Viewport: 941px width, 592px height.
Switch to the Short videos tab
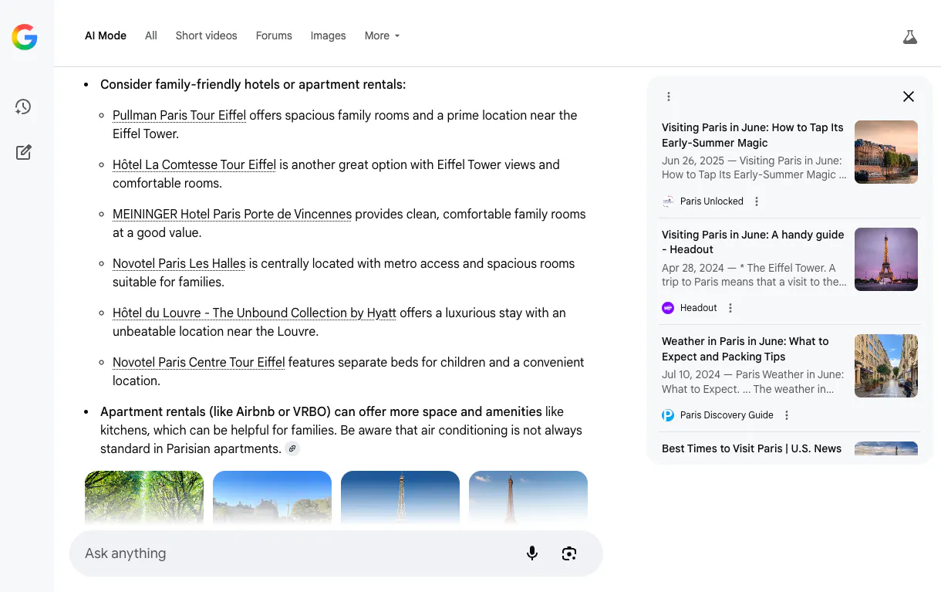click(x=206, y=36)
